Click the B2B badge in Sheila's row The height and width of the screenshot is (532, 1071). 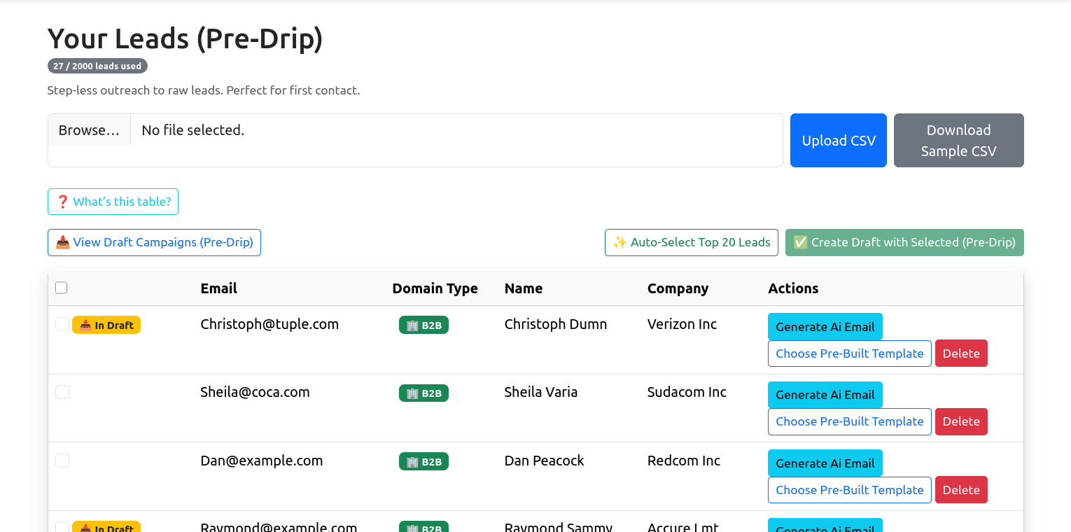coord(423,393)
